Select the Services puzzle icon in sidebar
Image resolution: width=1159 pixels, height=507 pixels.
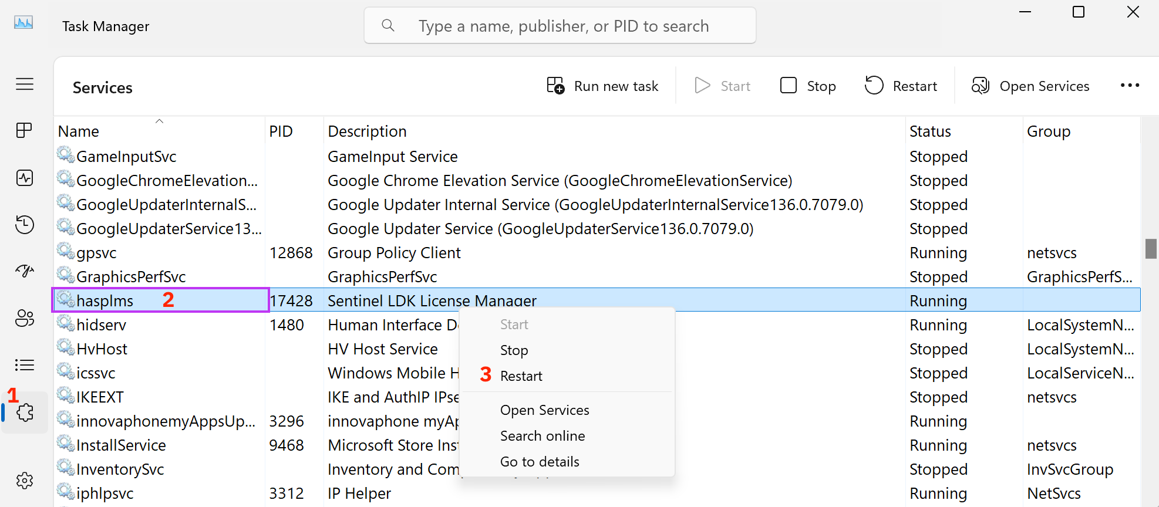click(x=25, y=413)
